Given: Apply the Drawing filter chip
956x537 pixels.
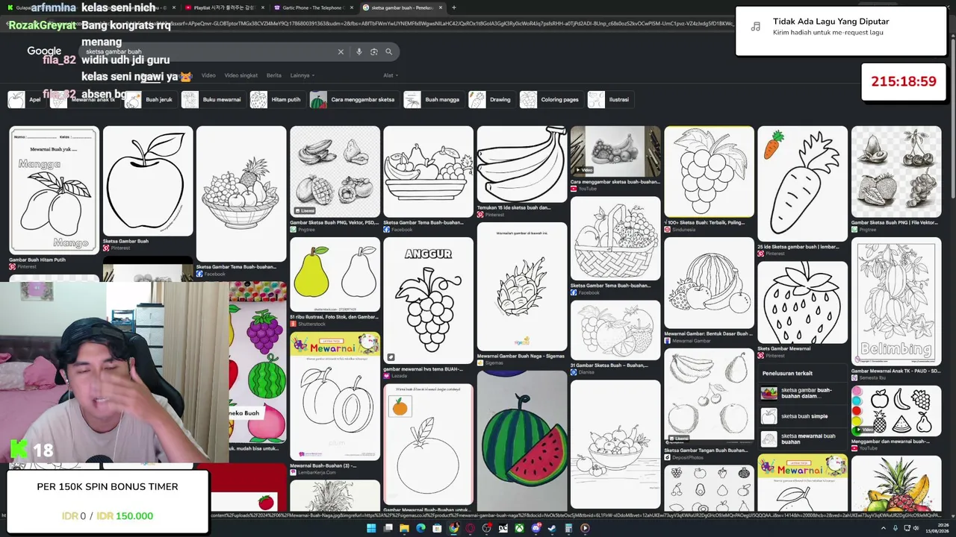Looking at the screenshot, I should click(x=491, y=100).
